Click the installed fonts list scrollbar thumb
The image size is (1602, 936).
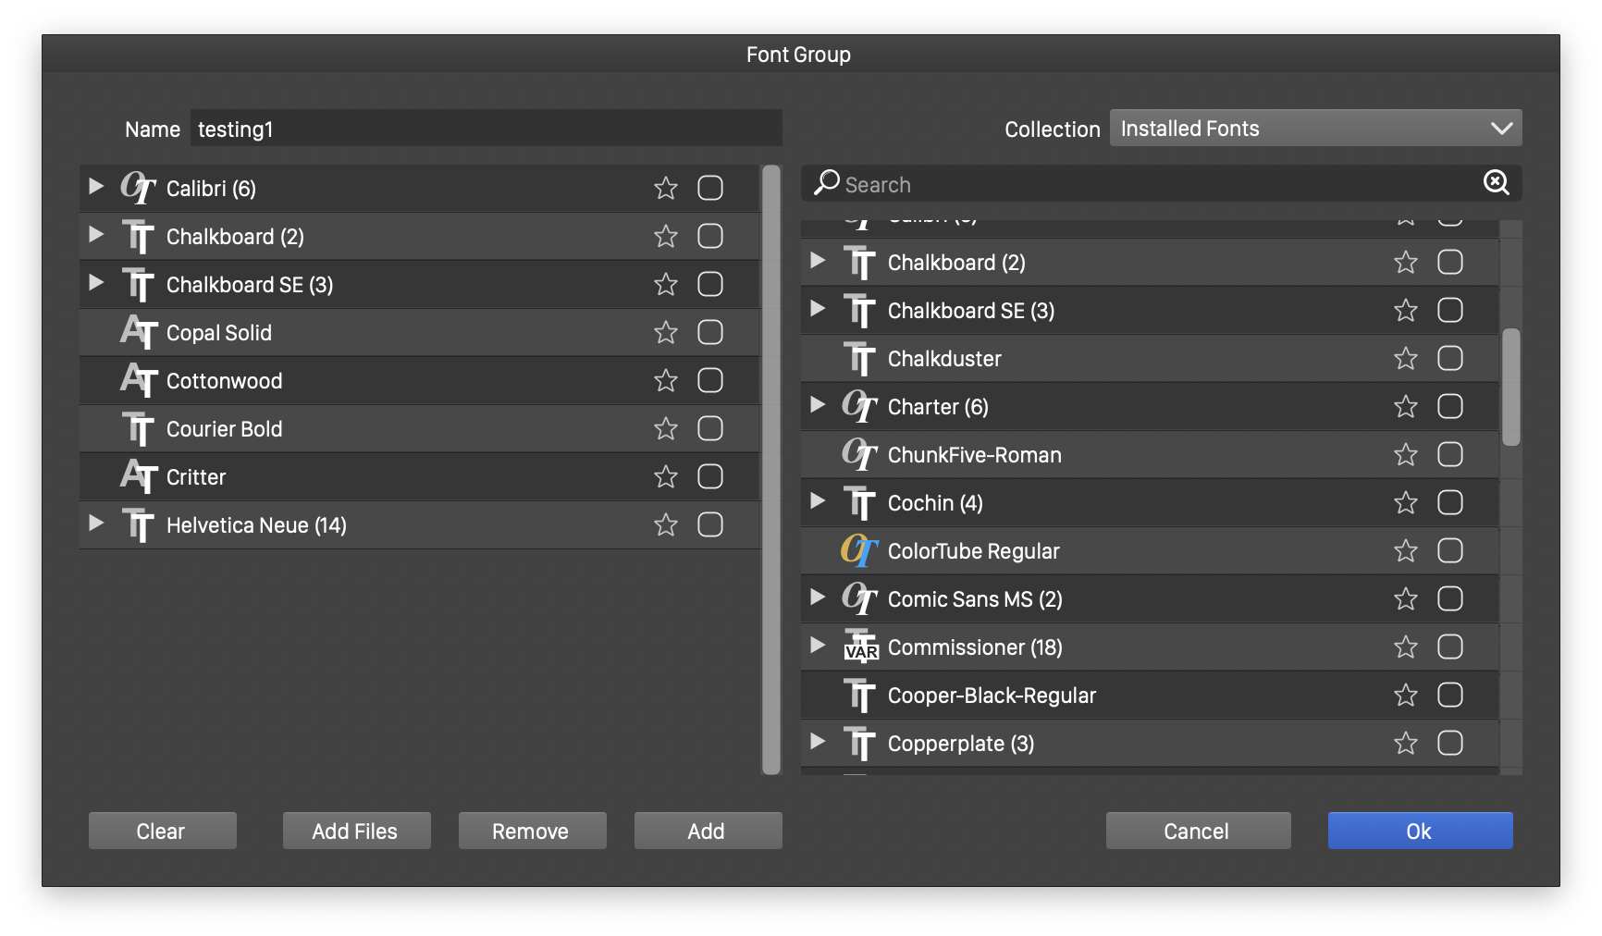(x=1511, y=387)
